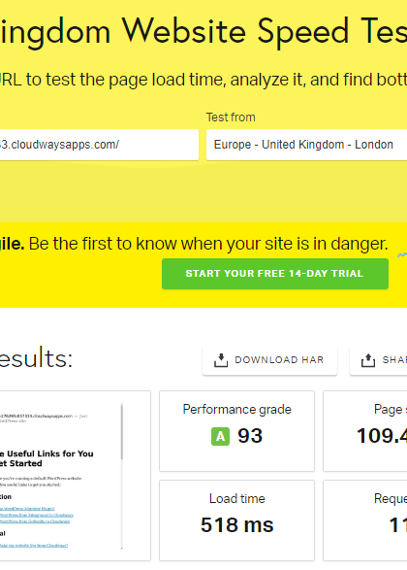Start your free 14-day trial
The height and width of the screenshot is (570, 407).
(275, 274)
